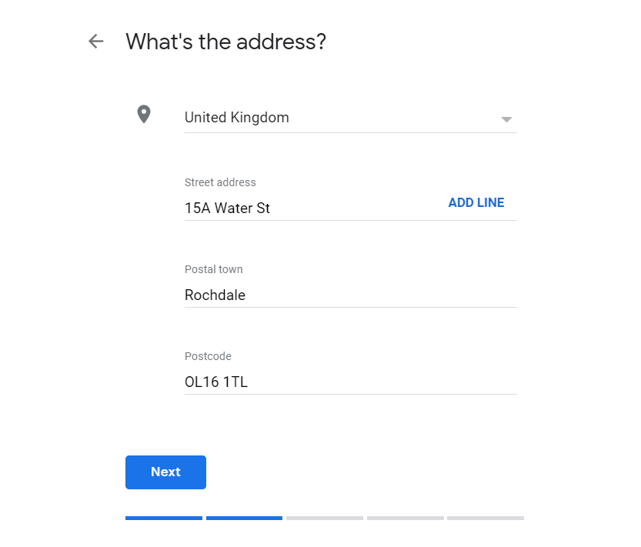Open the country dropdown arrow
641x547 pixels.
pos(506,119)
